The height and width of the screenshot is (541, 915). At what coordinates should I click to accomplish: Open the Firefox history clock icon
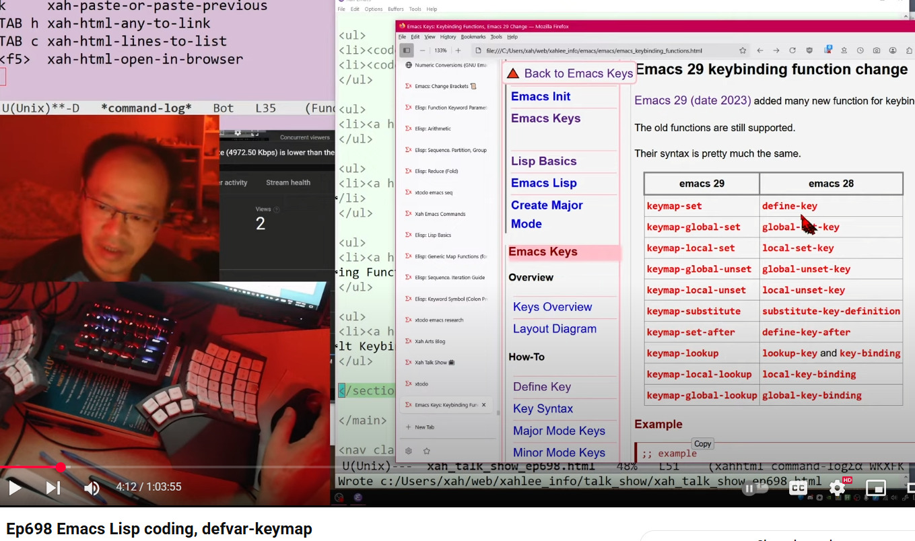pyautogui.click(x=860, y=50)
